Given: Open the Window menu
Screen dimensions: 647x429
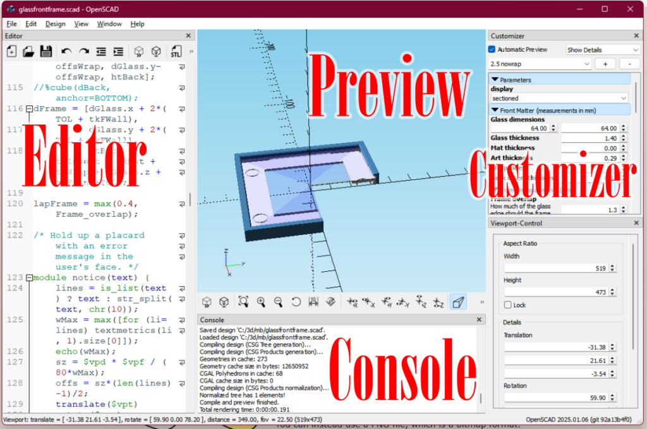Looking at the screenshot, I should (109, 24).
